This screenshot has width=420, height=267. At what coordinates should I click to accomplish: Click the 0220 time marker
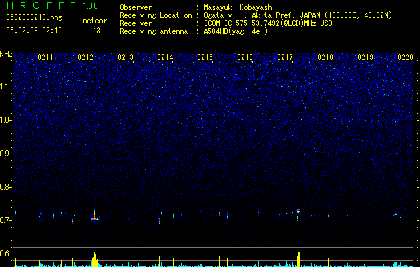405,57
